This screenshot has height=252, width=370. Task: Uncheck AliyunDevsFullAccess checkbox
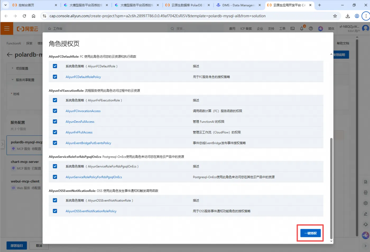[x=55, y=122]
